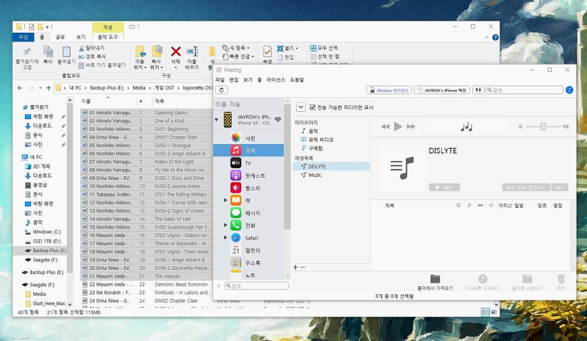
Task: Click the sidebar search field in iMazing
Action: [x=256, y=286]
